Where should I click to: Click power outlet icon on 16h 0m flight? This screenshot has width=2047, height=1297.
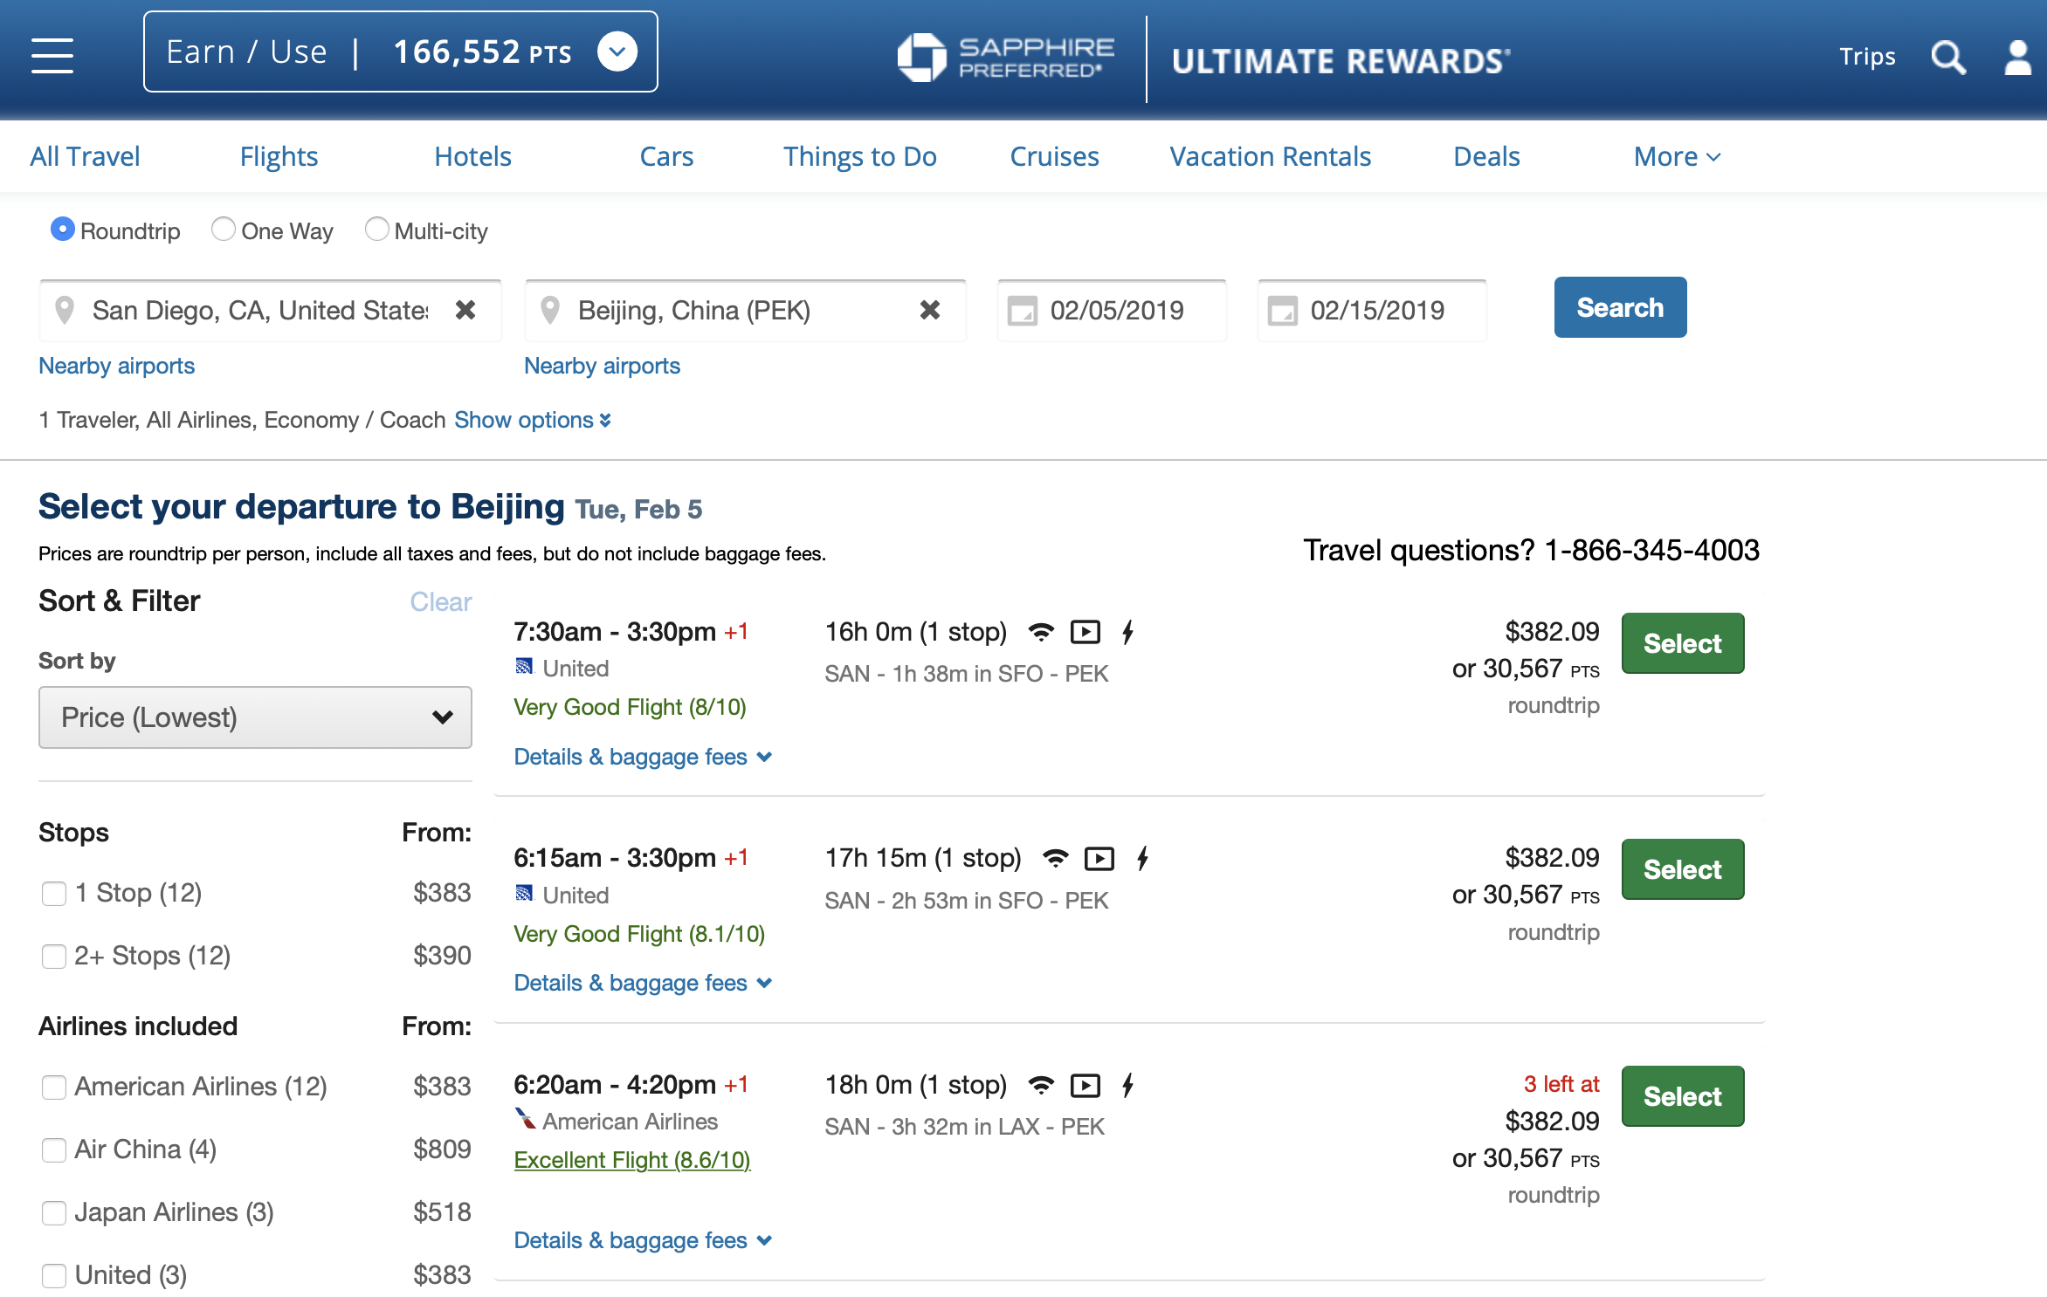click(1127, 632)
